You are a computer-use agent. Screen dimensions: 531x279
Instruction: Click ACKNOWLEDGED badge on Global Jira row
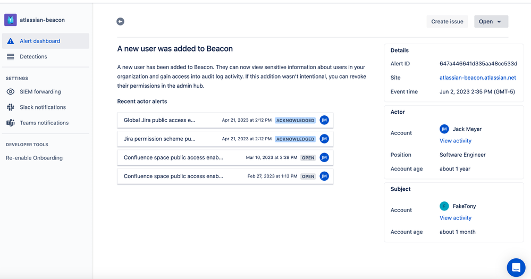[x=296, y=120]
